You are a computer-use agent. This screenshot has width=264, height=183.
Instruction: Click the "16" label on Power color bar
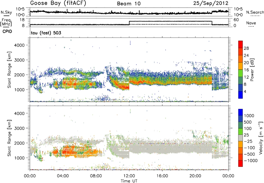(246, 70)
